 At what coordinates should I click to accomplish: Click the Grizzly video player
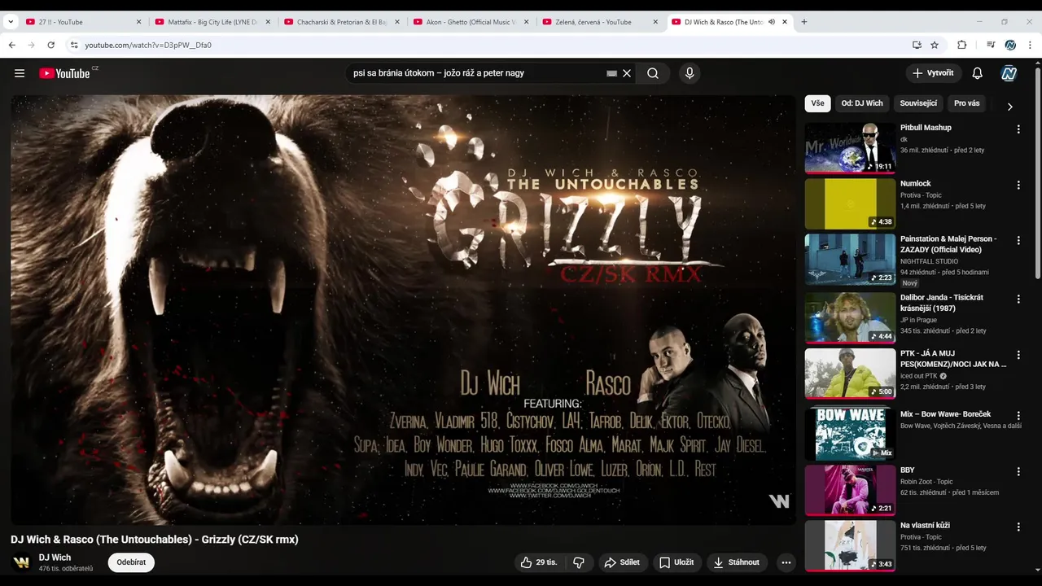[403, 310]
